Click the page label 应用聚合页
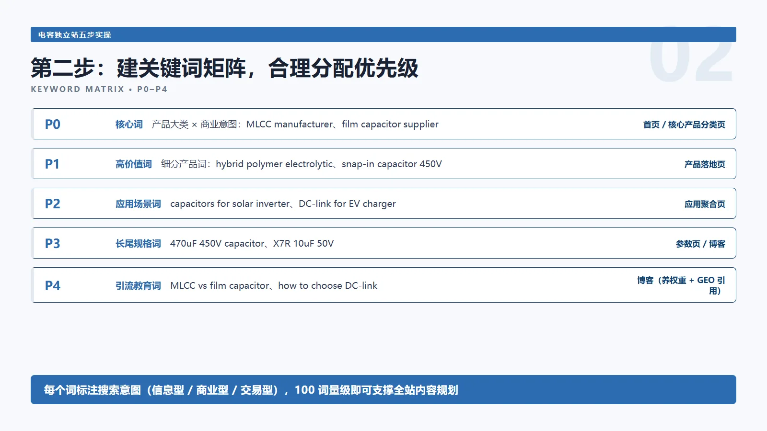The height and width of the screenshot is (431, 767). [x=705, y=204]
